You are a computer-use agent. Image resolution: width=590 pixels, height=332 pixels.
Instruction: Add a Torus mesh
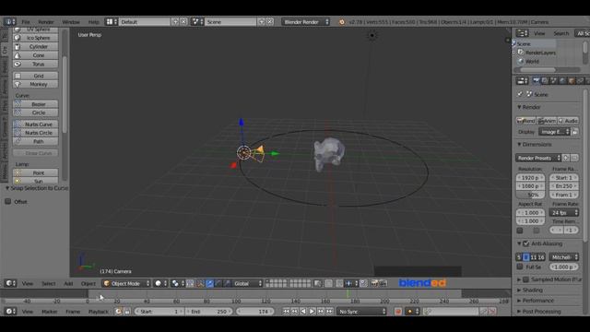35,64
